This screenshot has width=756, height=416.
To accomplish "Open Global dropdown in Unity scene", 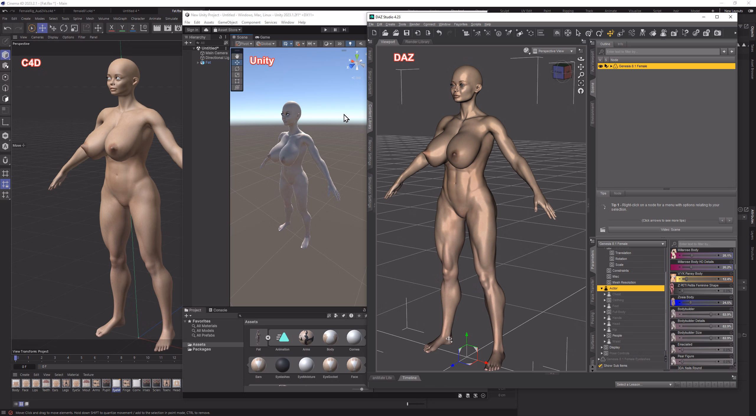I will tap(265, 44).
